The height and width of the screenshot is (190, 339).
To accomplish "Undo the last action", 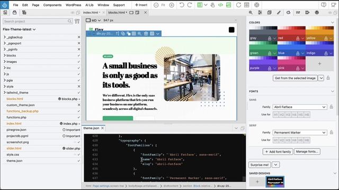I will pos(182,5).
